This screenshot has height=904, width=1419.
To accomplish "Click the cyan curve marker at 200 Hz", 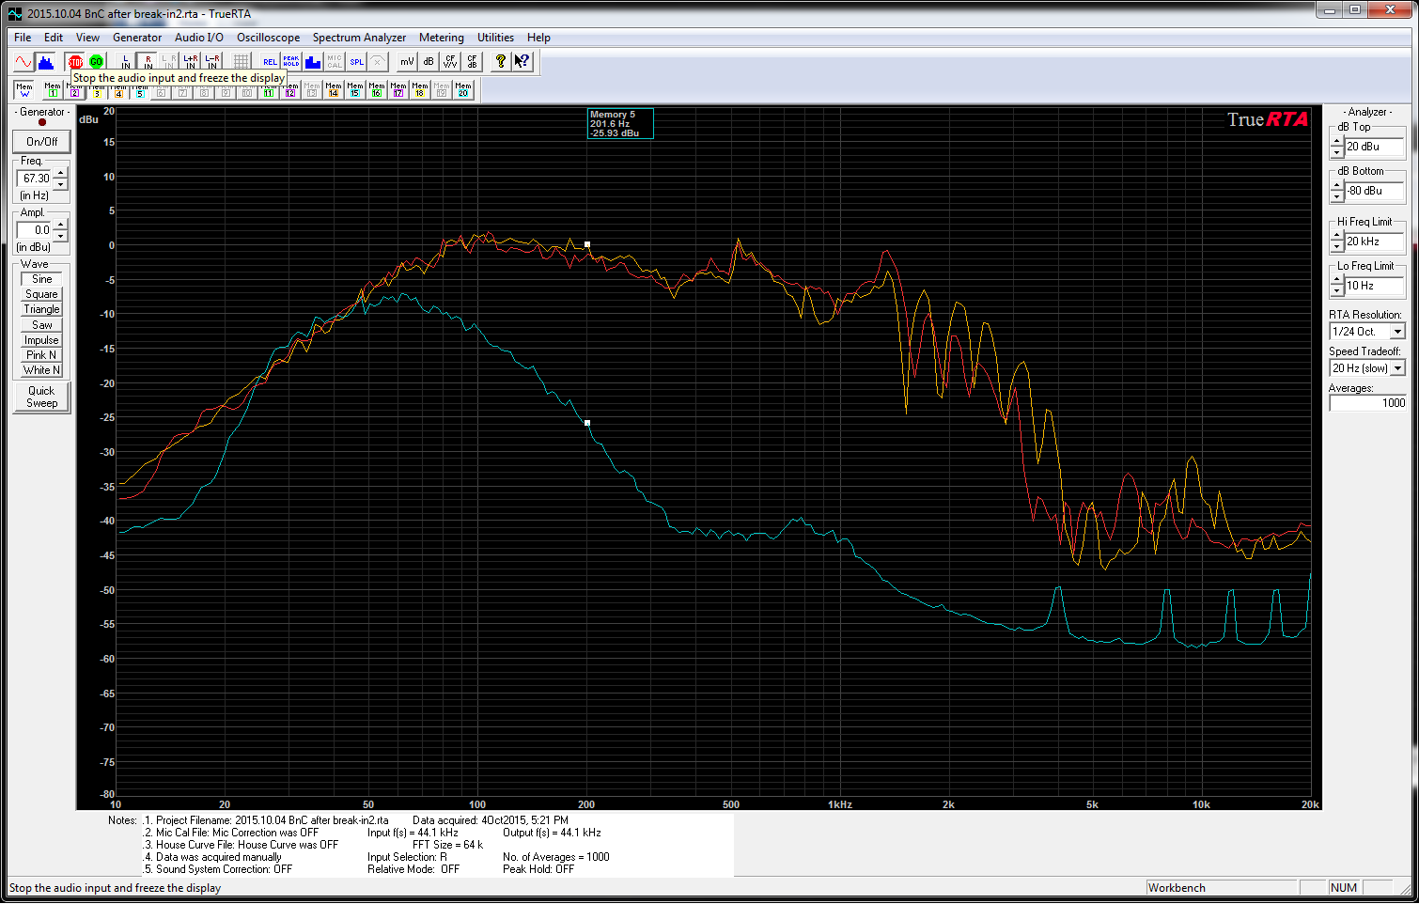I will [x=587, y=423].
